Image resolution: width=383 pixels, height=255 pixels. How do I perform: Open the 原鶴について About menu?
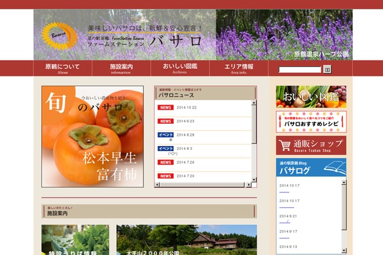[63, 68]
